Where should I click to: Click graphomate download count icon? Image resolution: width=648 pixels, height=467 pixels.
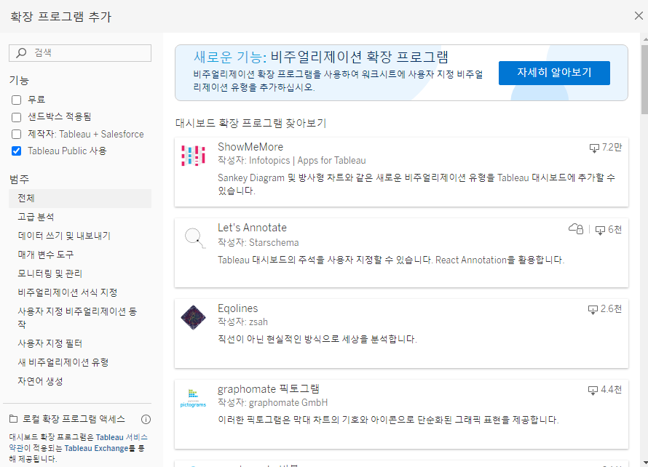pos(593,390)
